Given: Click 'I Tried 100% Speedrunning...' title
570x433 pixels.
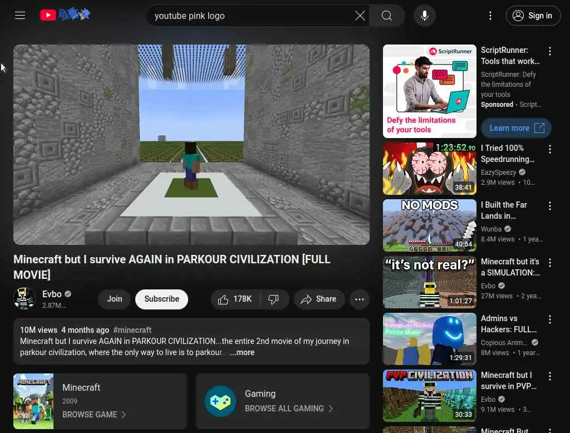Looking at the screenshot, I should tap(508, 154).
